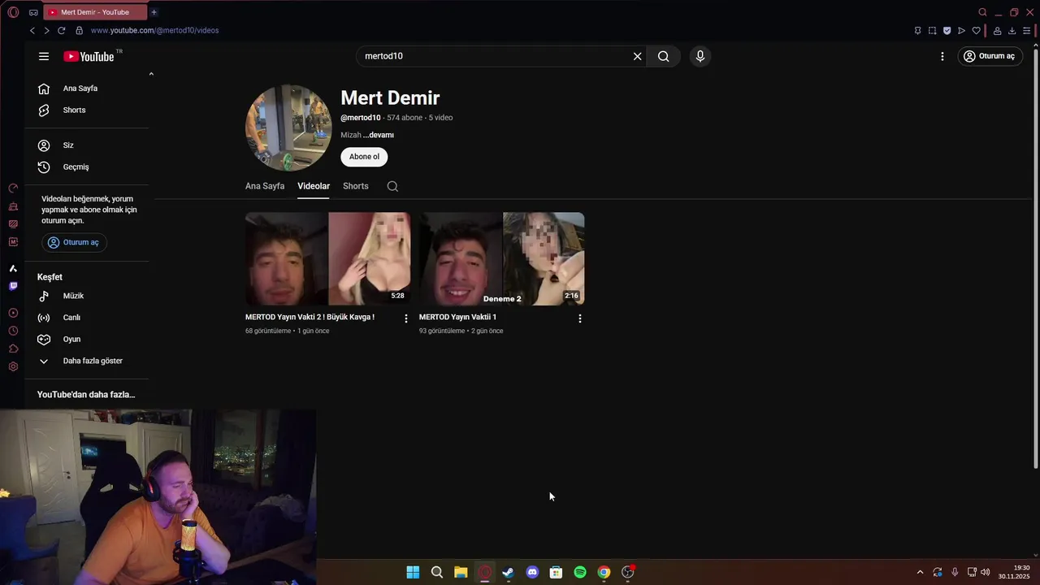Click the magnifier search button
This screenshot has width=1040, height=585.
point(664,56)
